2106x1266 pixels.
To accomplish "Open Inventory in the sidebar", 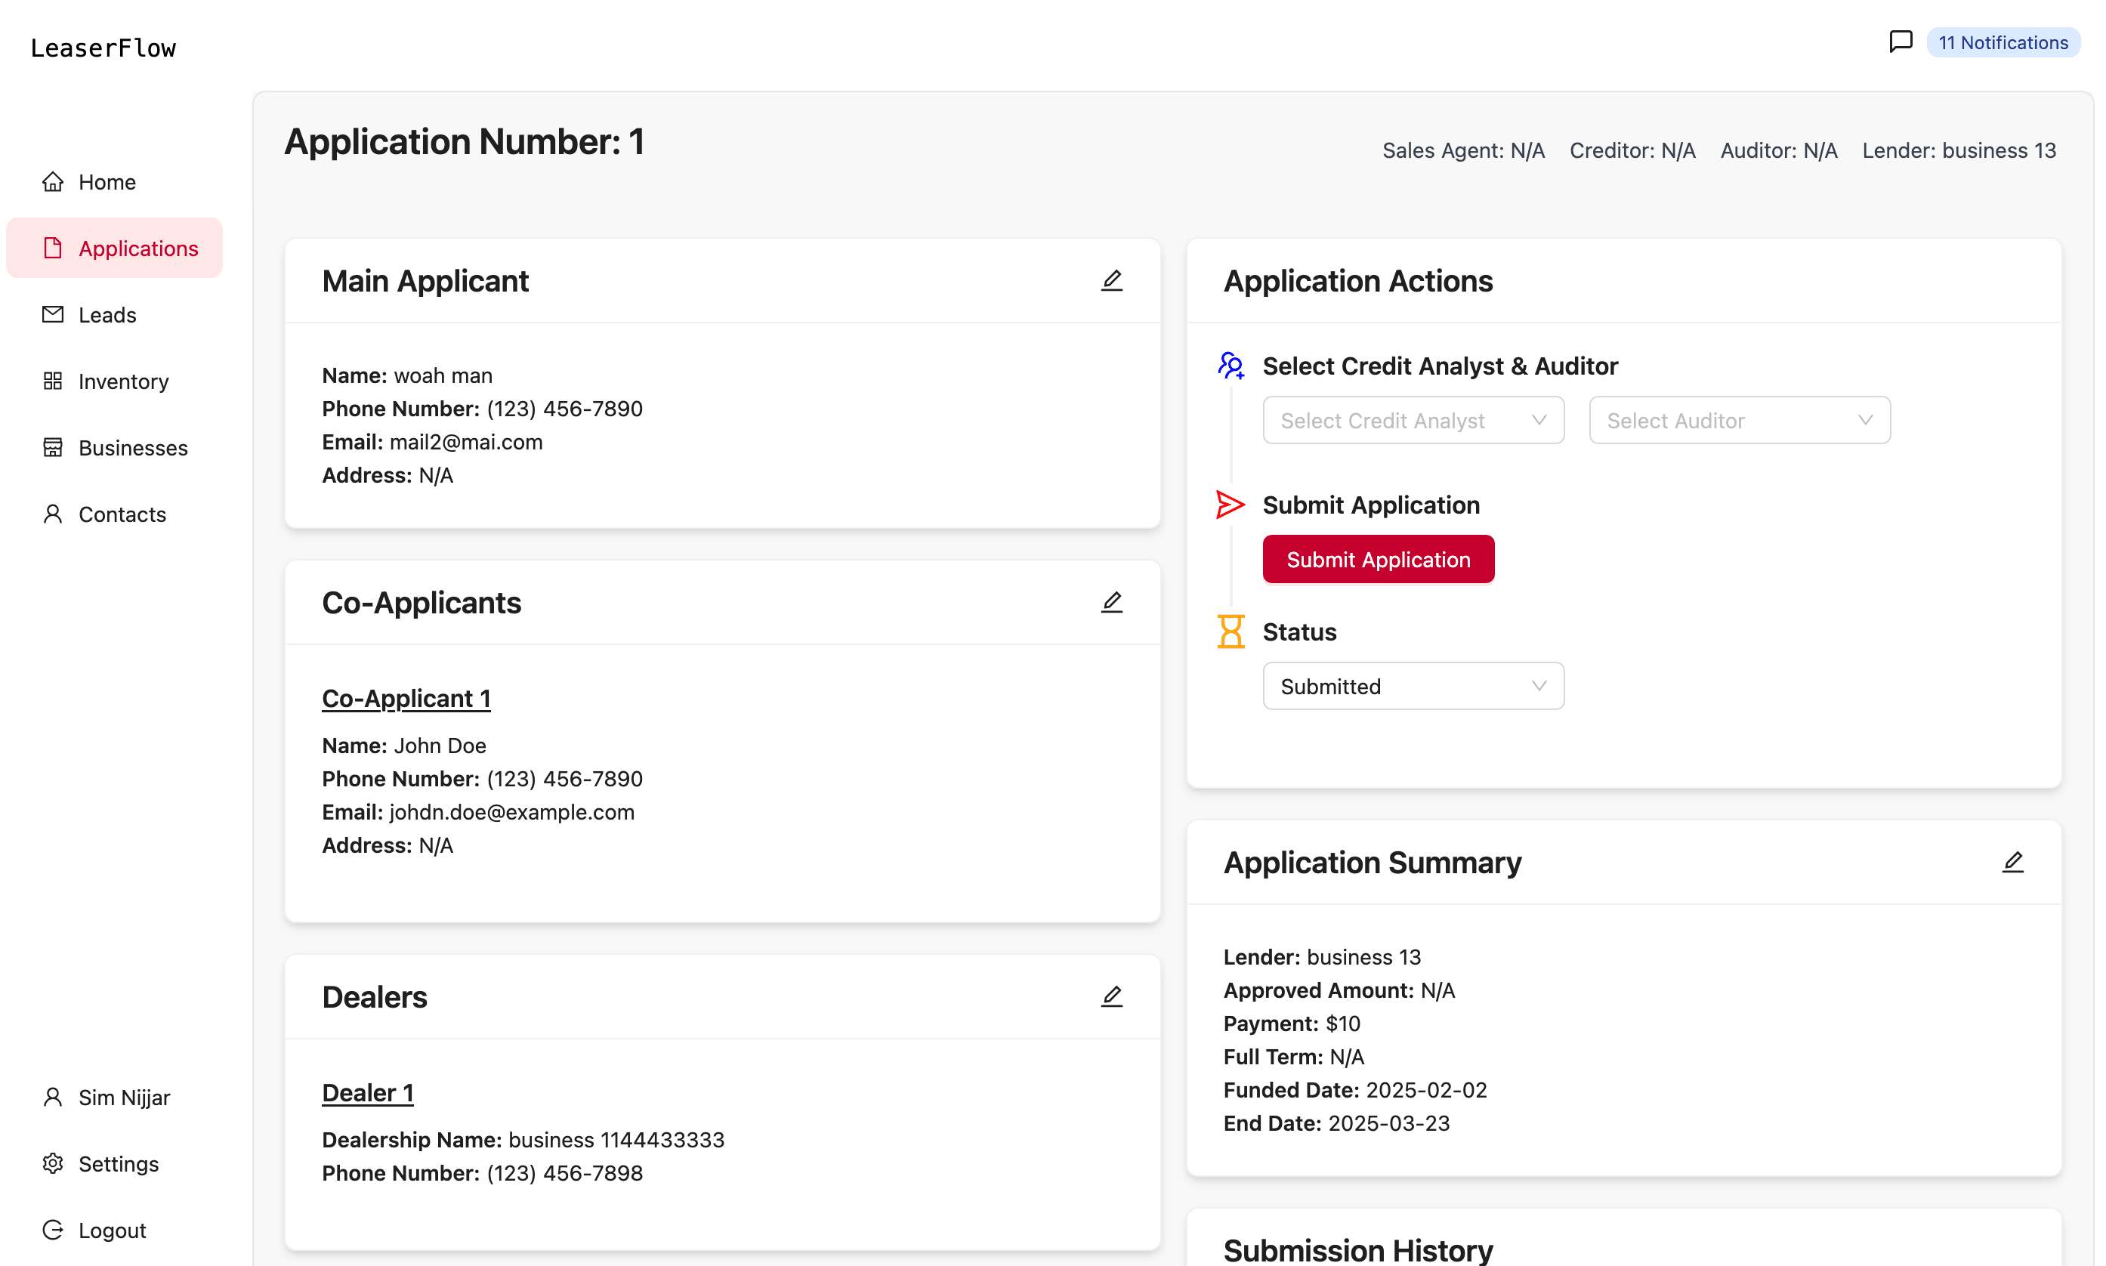I will [114, 381].
